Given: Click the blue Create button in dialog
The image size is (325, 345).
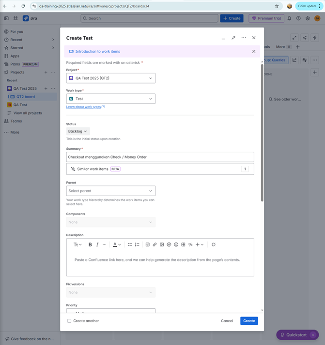Looking at the screenshot, I should 248,321.
